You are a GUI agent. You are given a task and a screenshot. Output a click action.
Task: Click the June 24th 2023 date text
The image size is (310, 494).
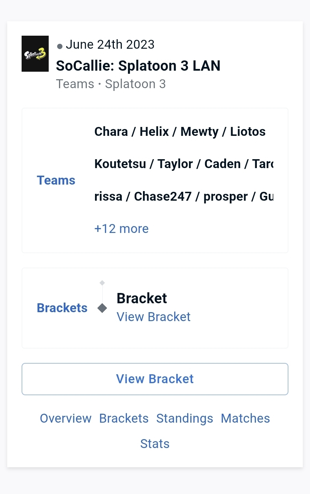point(110,45)
